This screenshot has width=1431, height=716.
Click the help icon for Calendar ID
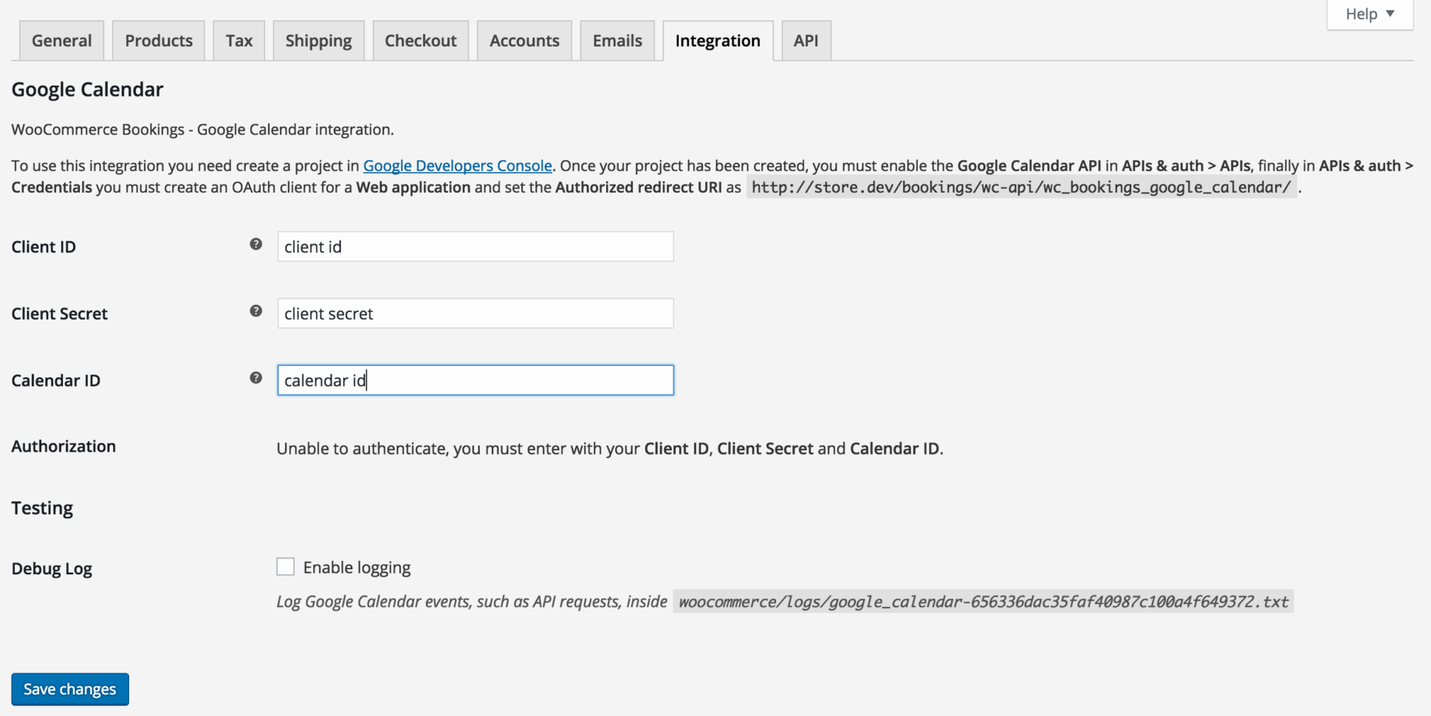(x=255, y=377)
